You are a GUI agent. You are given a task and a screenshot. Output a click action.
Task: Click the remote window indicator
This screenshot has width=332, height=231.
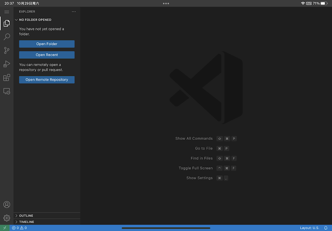click(5, 228)
